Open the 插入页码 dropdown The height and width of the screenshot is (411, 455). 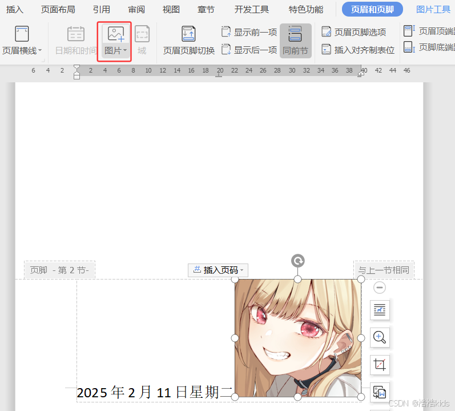point(218,270)
